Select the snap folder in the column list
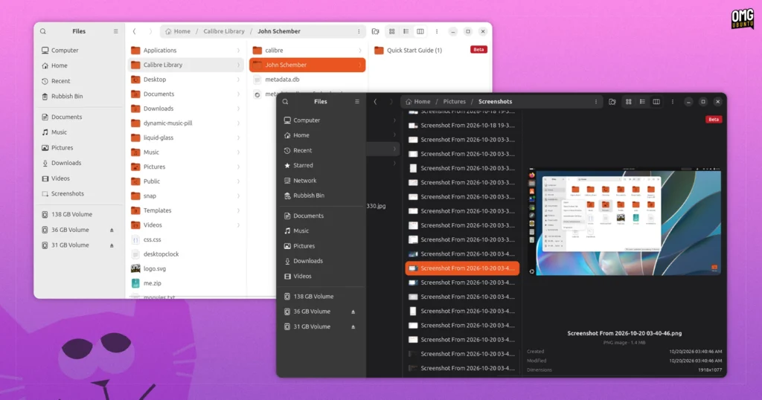The width and height of the screenshot is (762, 400). [185, 196]
